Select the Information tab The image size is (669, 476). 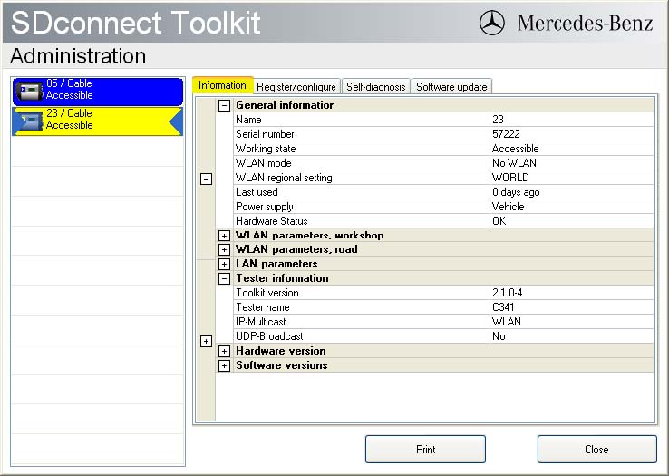tap(222, 85)
